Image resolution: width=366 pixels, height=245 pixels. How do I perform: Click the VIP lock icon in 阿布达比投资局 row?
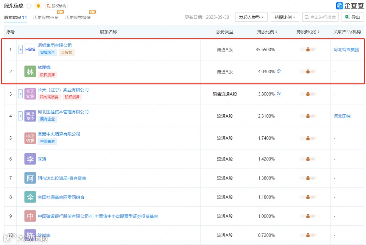308,178
